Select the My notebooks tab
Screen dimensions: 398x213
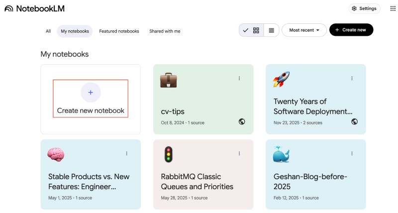pos(75,31)
